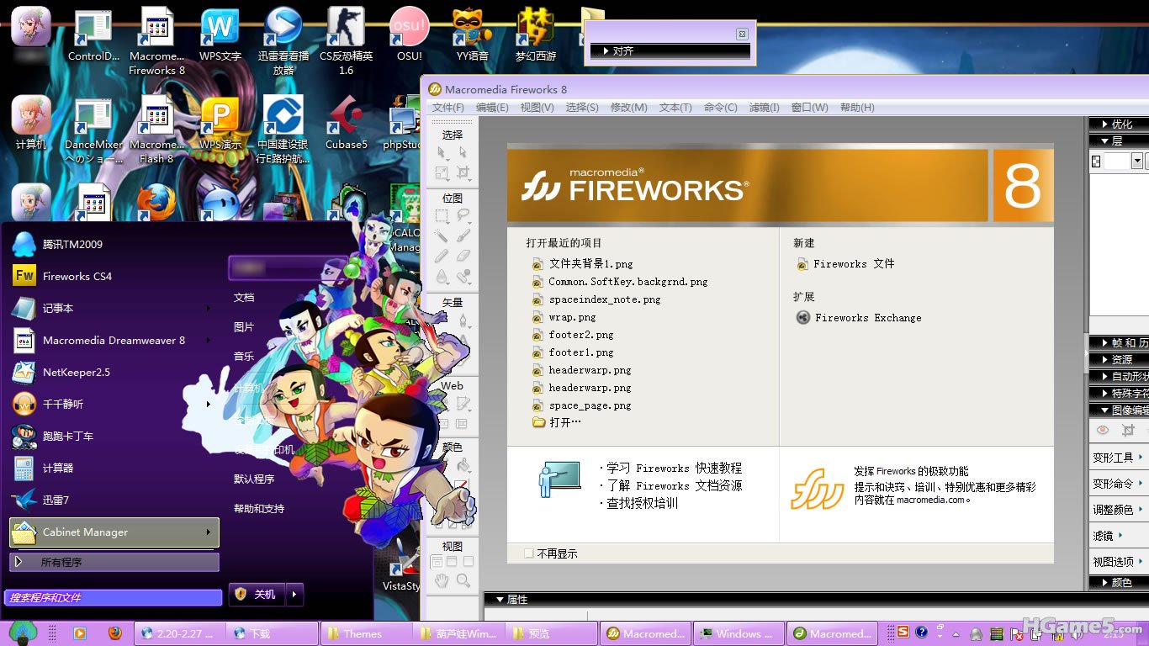1149x646 pixels.
Task: Pick the Scale tool in the tools panel
Action: 442,172
